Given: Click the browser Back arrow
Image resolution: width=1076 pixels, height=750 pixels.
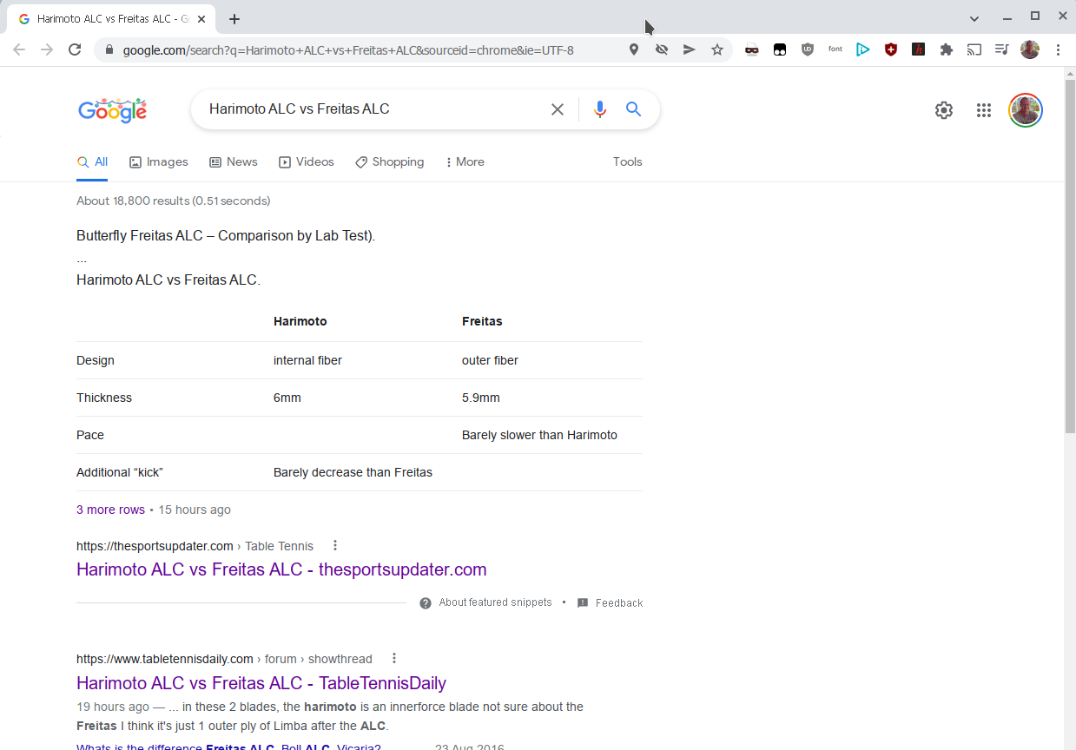Looking at the screenshot, I should [x=19, y=50].
